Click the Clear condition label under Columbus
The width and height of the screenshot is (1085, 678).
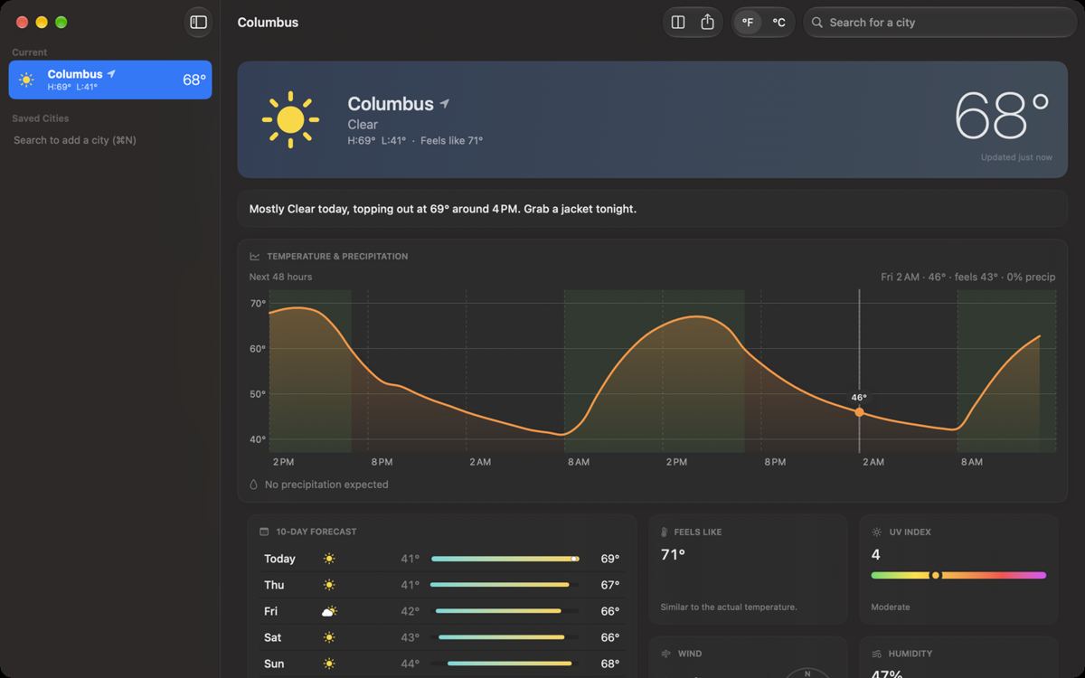click(363, 125)
